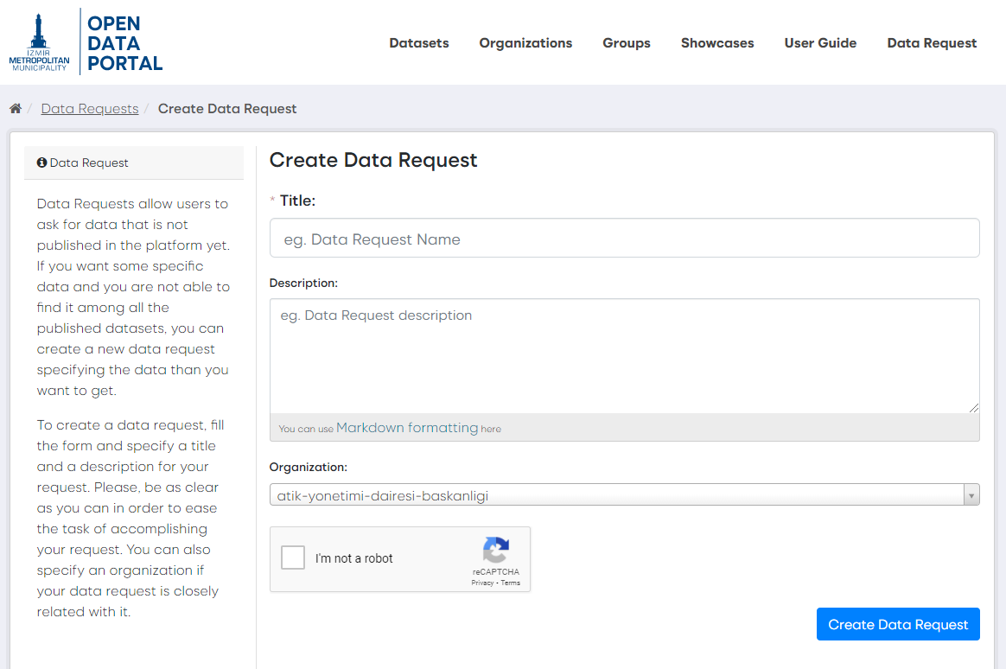The image size is (1006, 669).
Task: Navigate to Organizations page
Action: [x=525, y=43]
